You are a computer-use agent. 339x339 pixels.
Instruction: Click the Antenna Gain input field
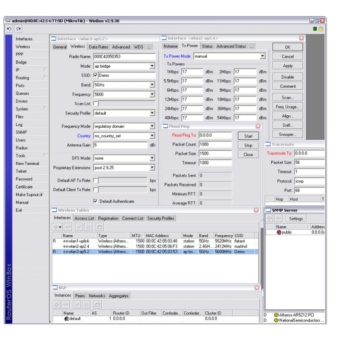[120, 145]
